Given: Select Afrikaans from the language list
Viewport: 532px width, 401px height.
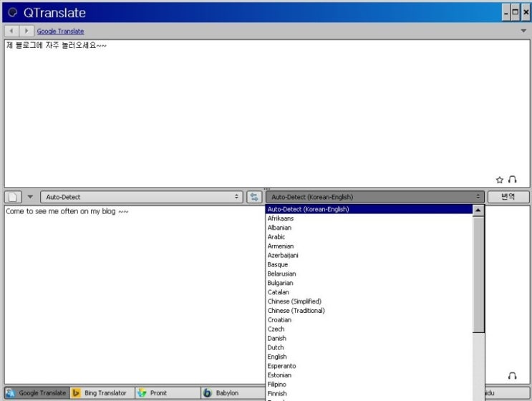Looking at the screenshot, I should click(x=369, y=218).
